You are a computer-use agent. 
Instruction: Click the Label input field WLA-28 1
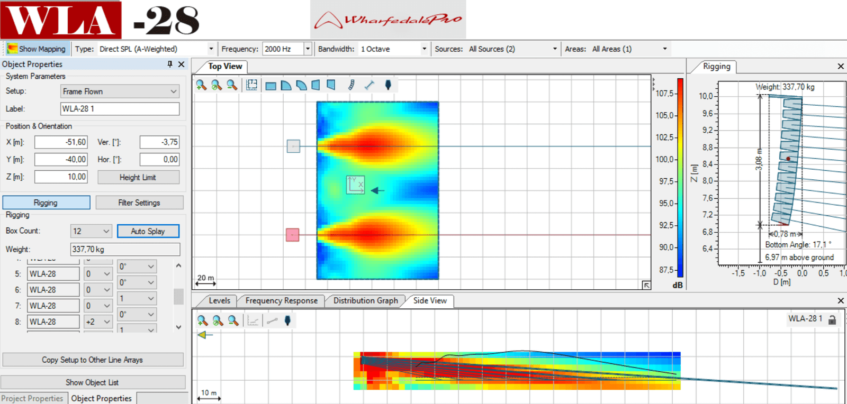[120, 109]
